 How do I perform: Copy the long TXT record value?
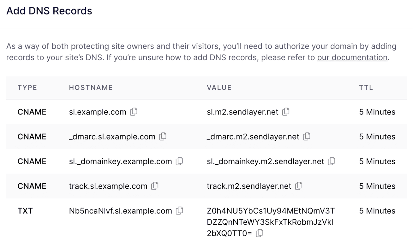click(x=260, y=233)
